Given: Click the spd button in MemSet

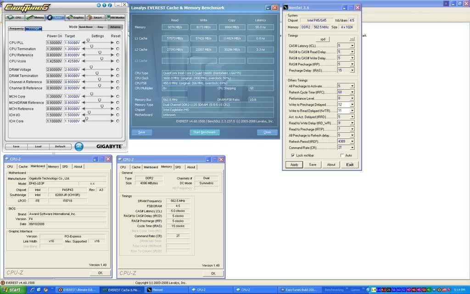Looking at the screenshot, I should [x=323, y=40].
